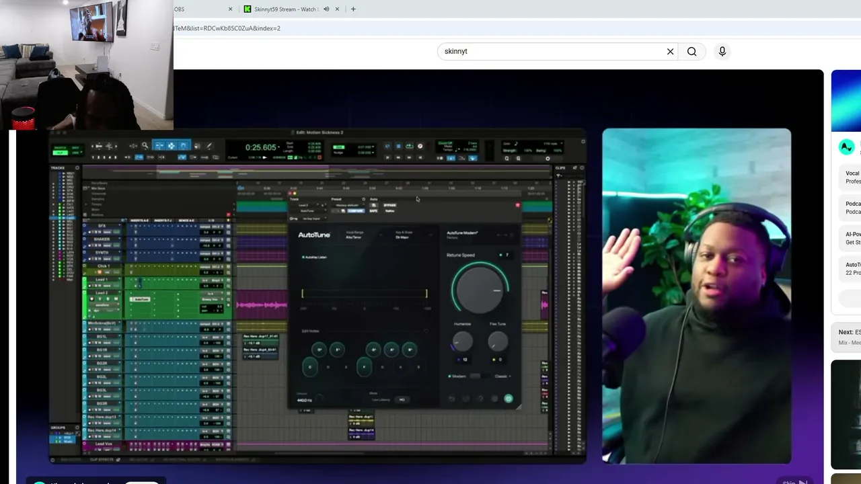Flip the Modern/Classic mode switch
Viewport: 861px width, 484px height.
(x=480, y=376)
